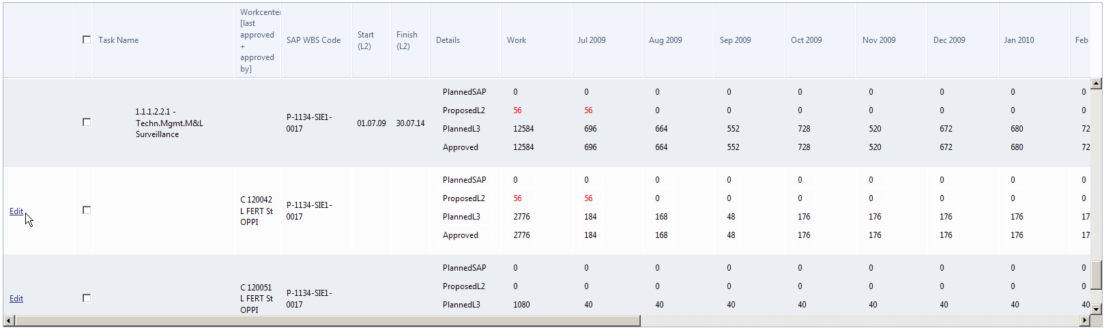Open the Edit link for the C 120042 row
This screenshot has height=330, width=1106.
[16, 211]
